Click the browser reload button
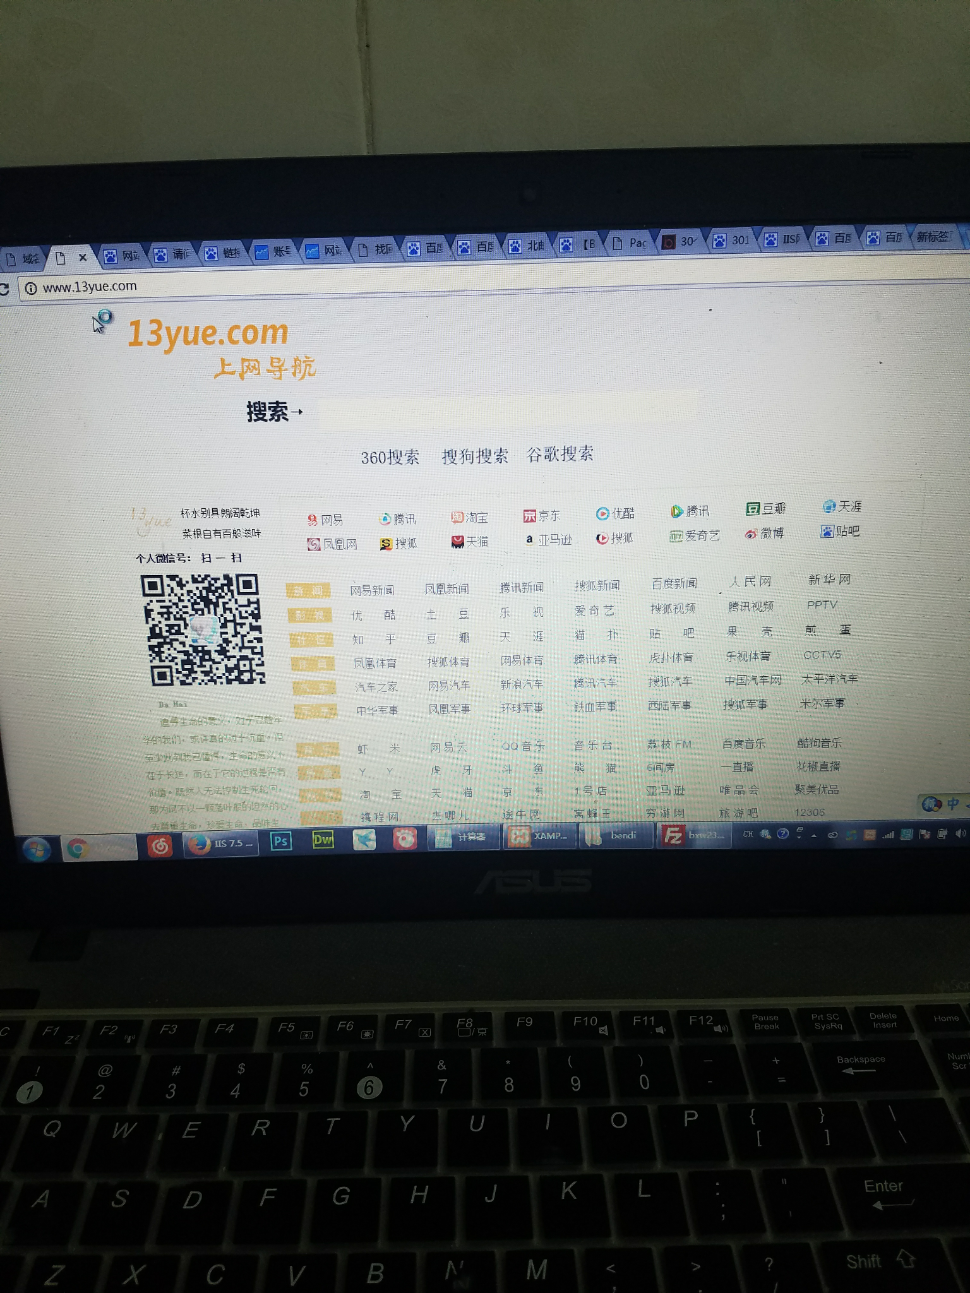 [4, 289]
